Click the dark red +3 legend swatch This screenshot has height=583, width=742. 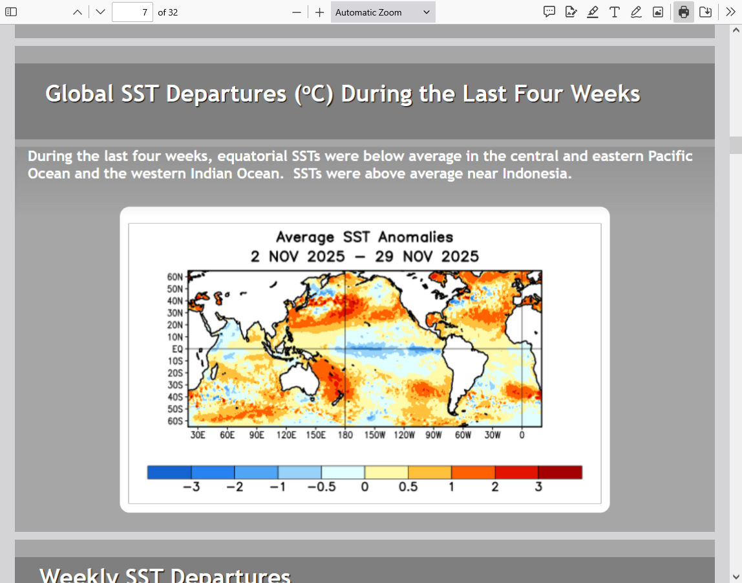point(560,472)
